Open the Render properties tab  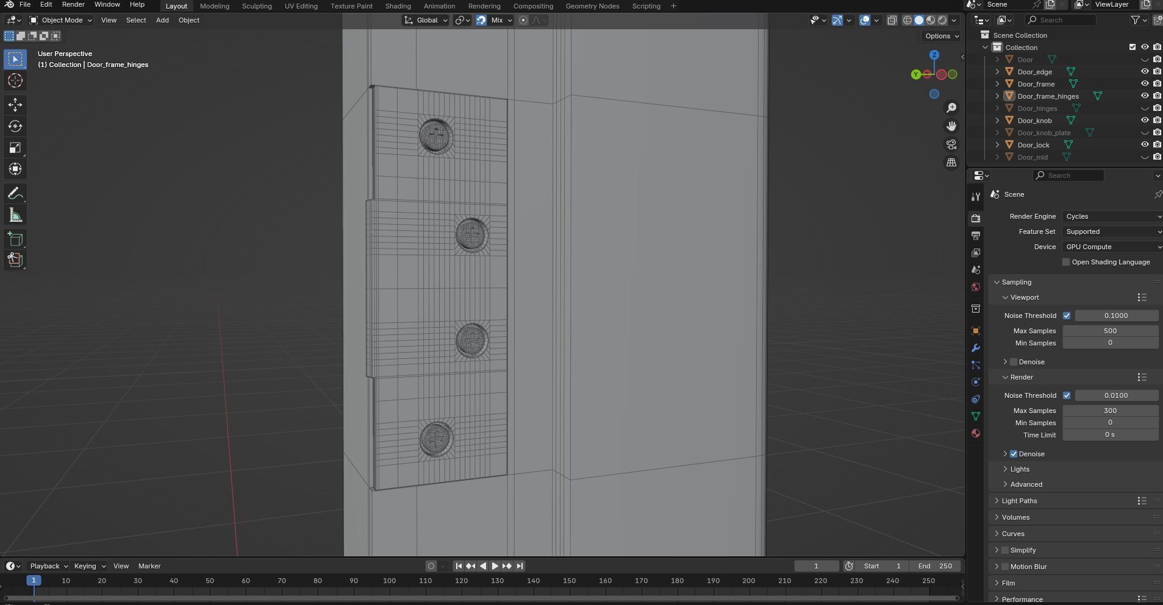pos(976,218)
